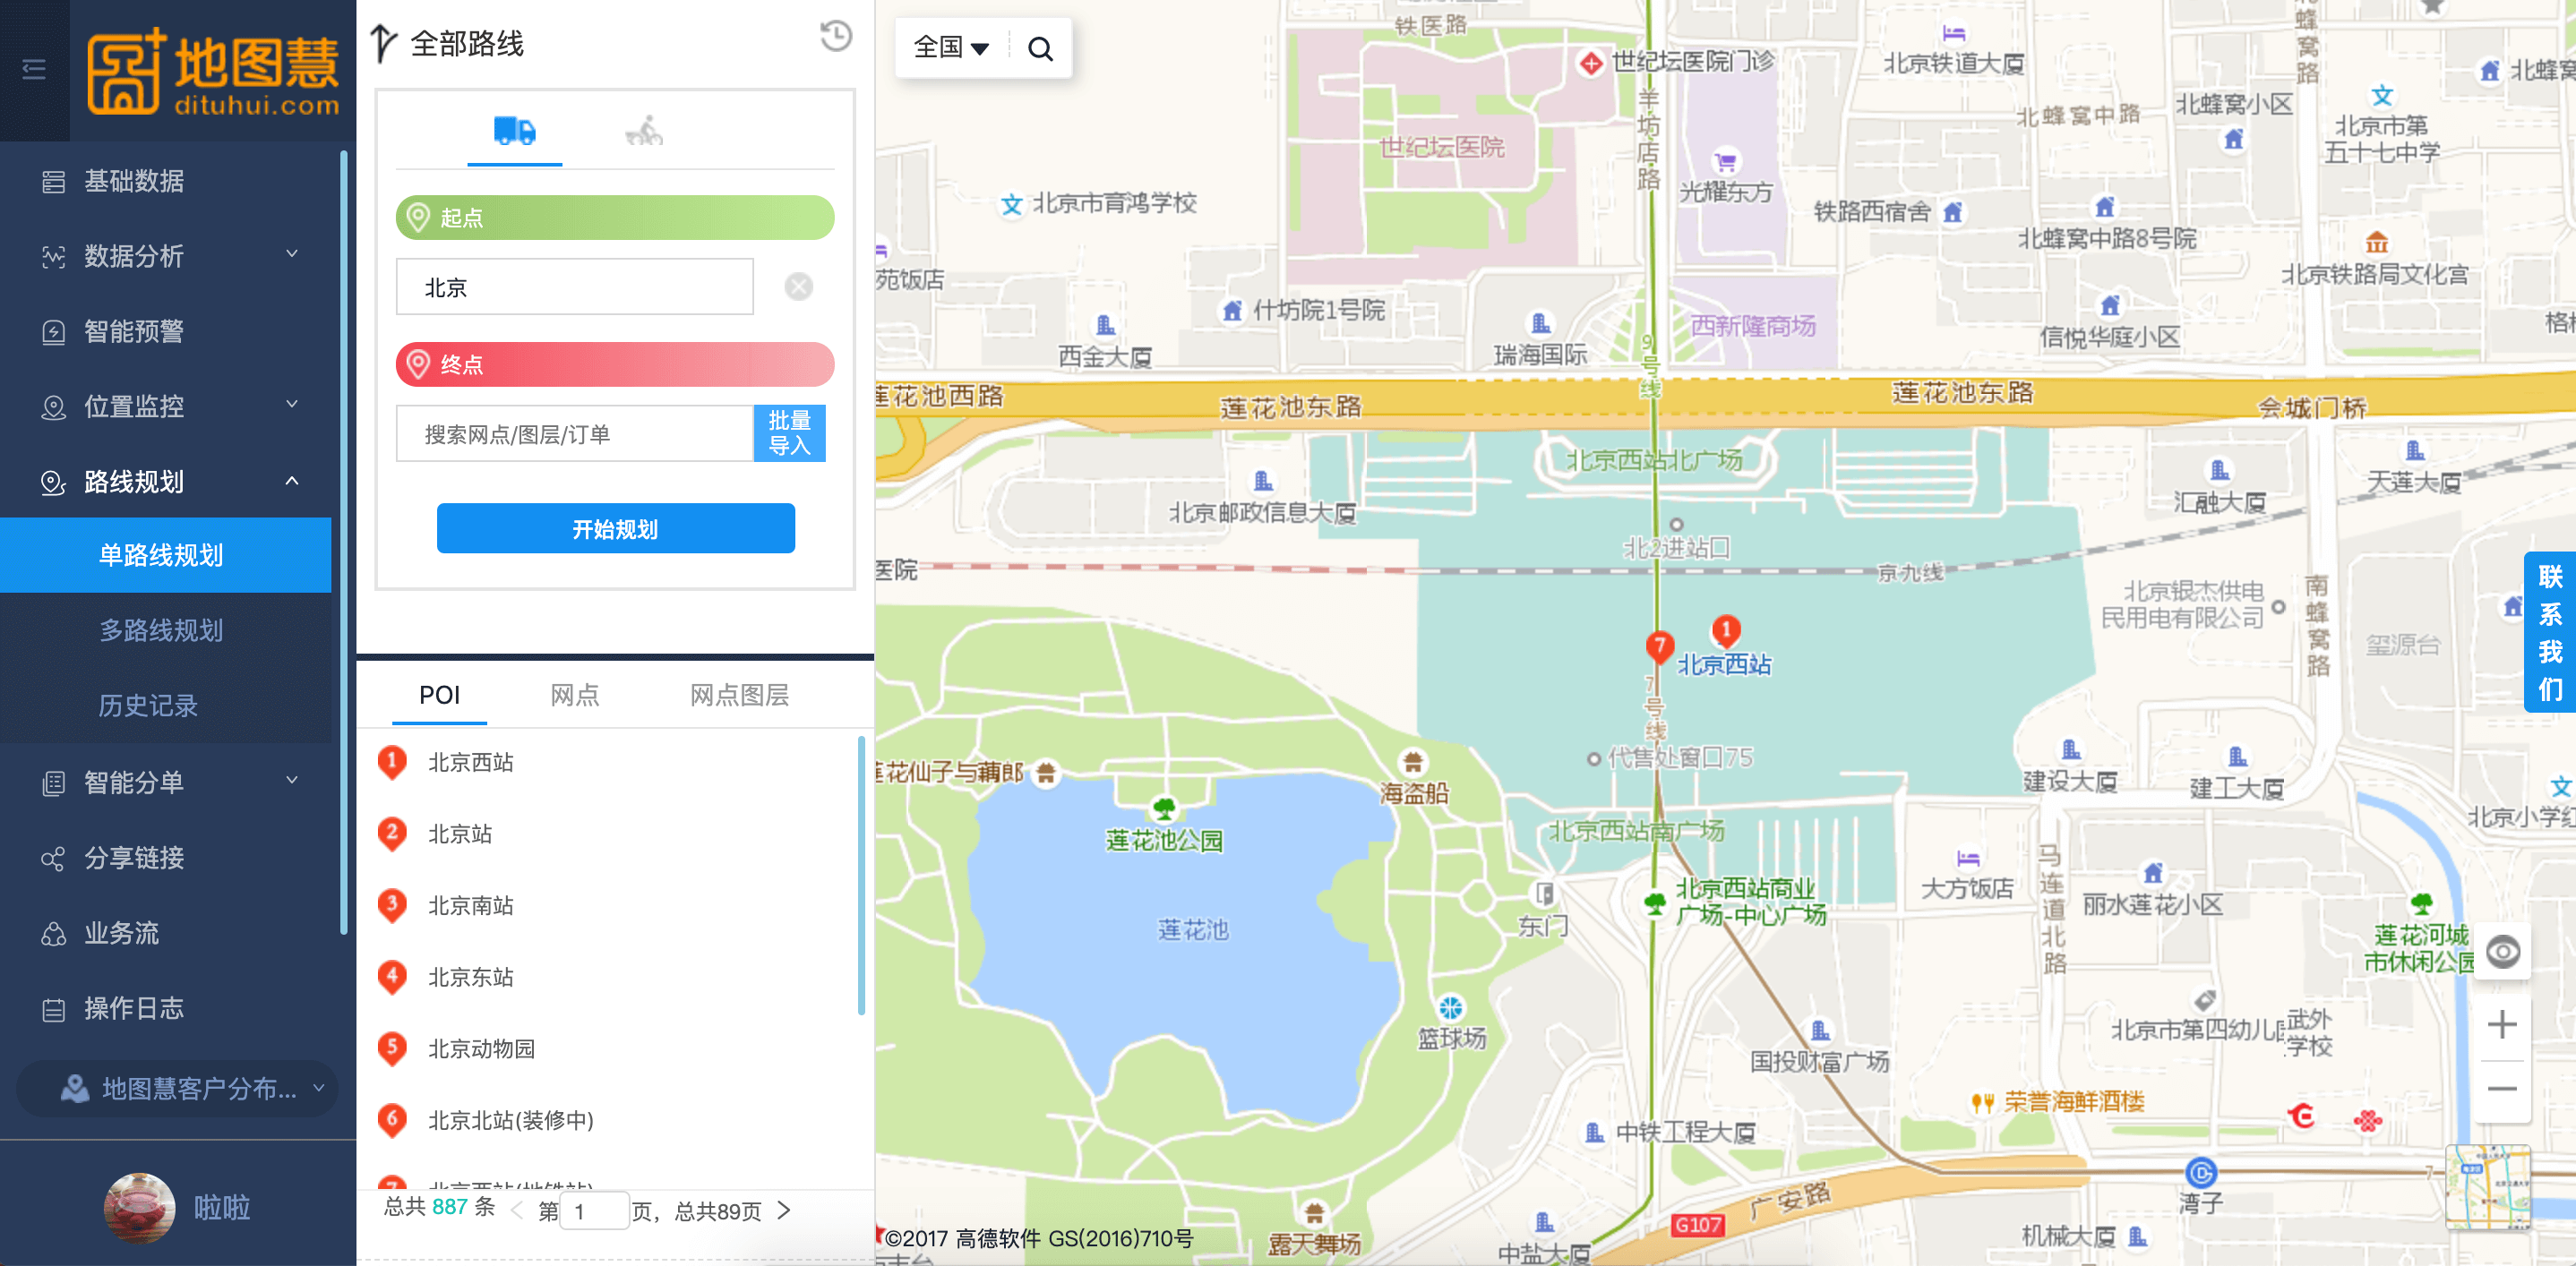The height and width of the screenshot is (1266, 2576).
Task: Open 地图慧客户分布 team dropdown
Action: (178, 1088)
